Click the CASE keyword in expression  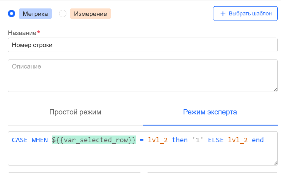pos(20,140)
